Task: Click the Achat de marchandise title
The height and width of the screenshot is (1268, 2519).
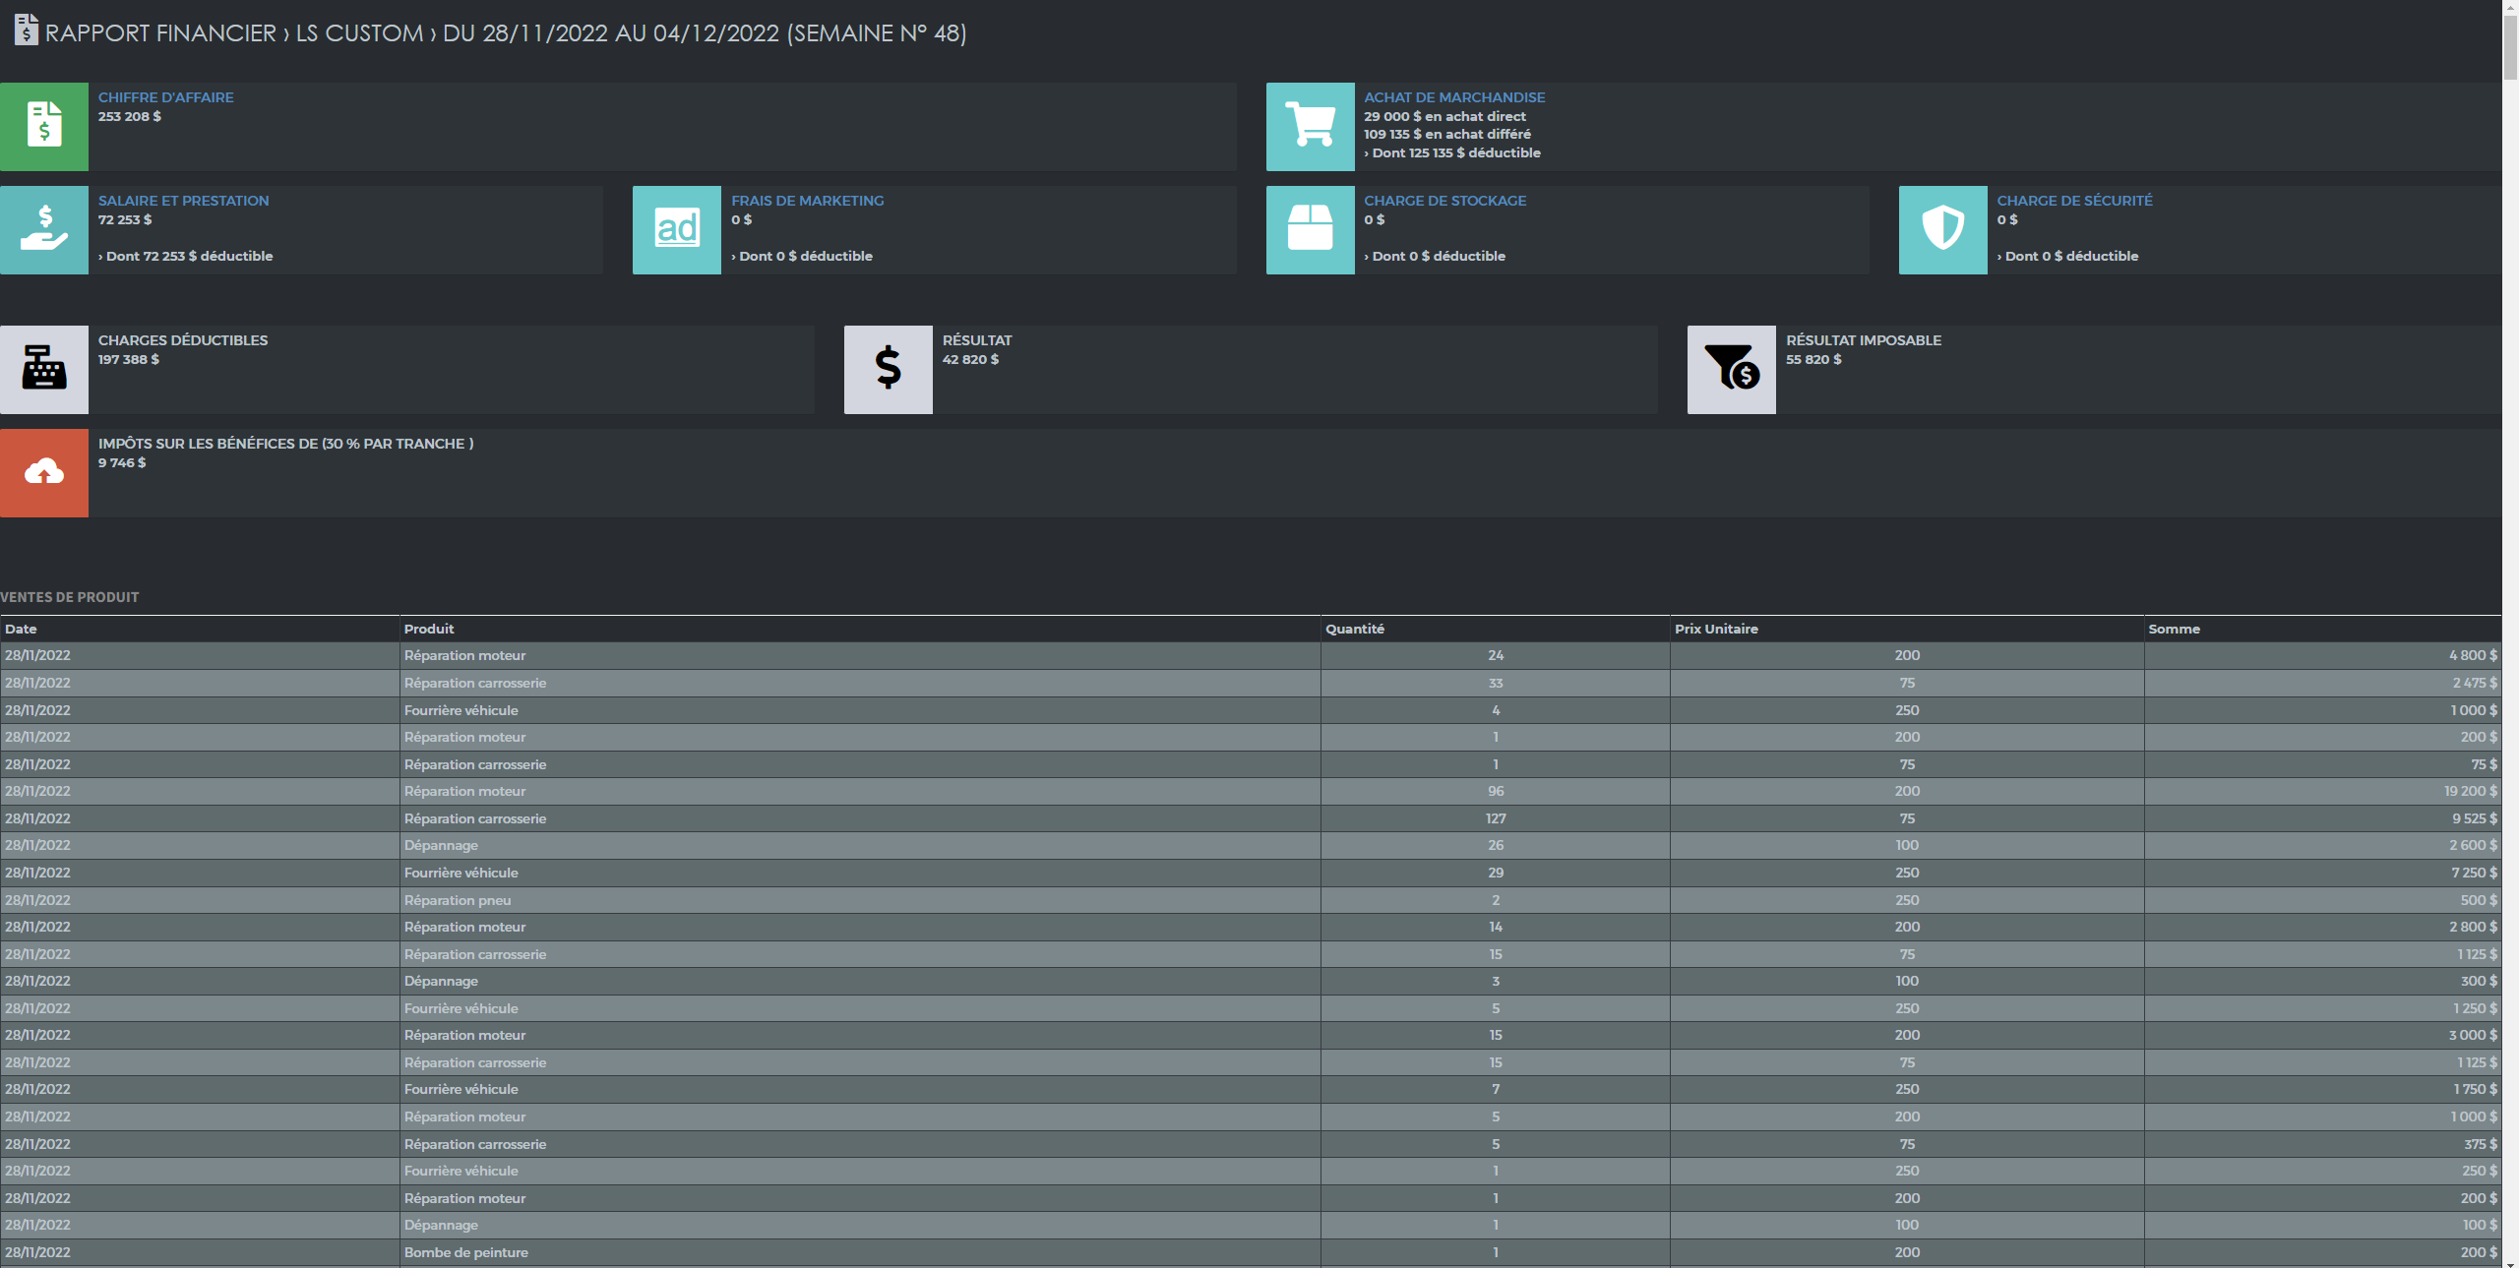Action: tap(1454, 97)
